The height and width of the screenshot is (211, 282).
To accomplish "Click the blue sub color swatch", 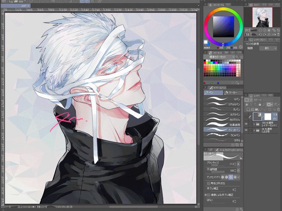I will coord(209,44).
